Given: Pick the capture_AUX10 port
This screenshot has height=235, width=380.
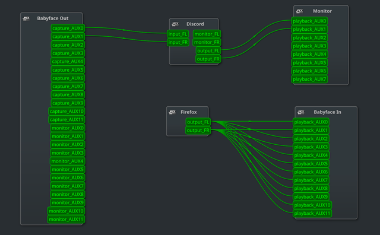Looking at the screenshot, I should click(66, 112).
